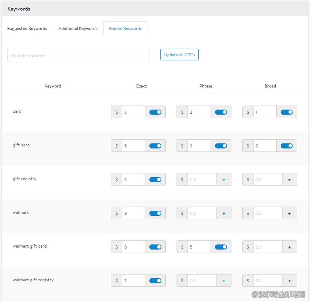
Task: Open the Additional Keywords tab
Action: click(x=78, y=29)
